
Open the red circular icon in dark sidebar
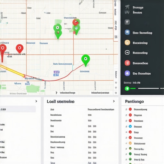pyautogui.click(x=127, y=63)
